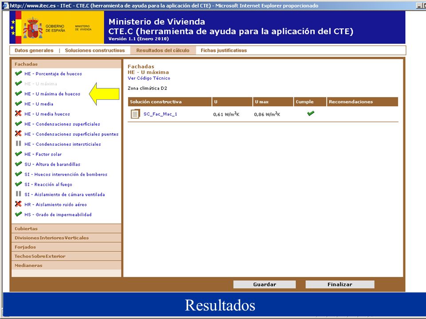Open HE - U media huecos result
Screen dimensions: 426x319
(47, 114)
